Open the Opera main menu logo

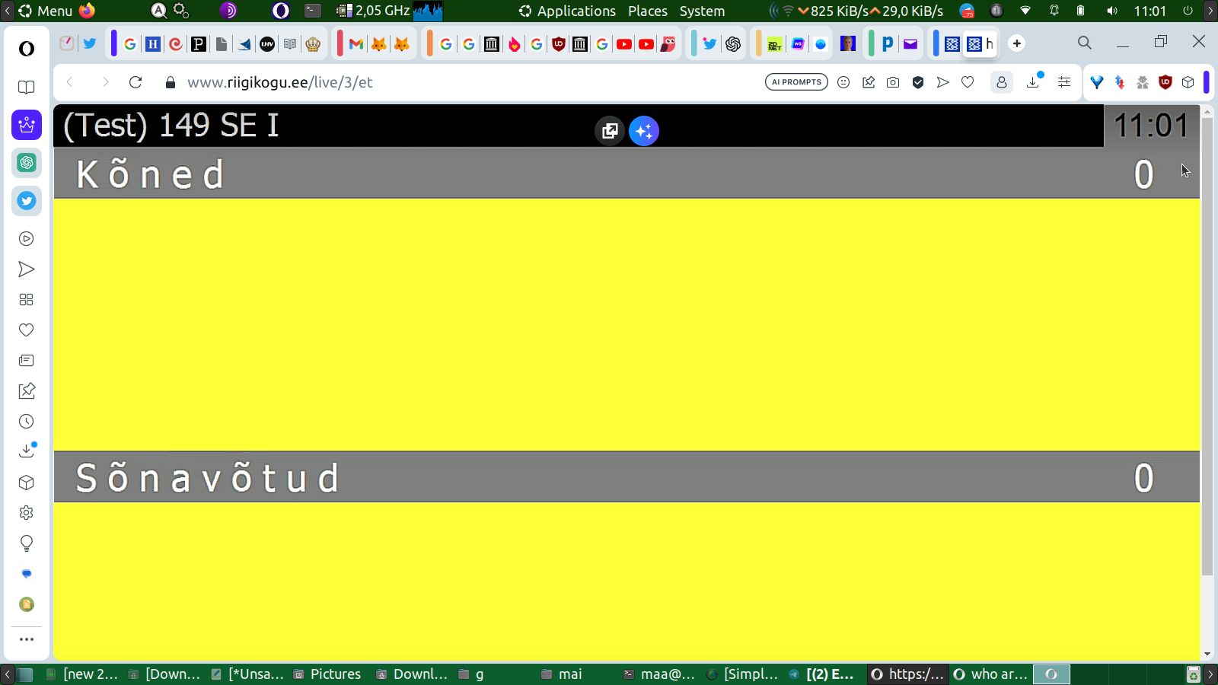click(x=27, y=49)
